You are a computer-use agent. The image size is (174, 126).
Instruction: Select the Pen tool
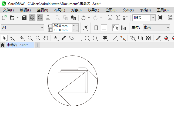[56, 38]
